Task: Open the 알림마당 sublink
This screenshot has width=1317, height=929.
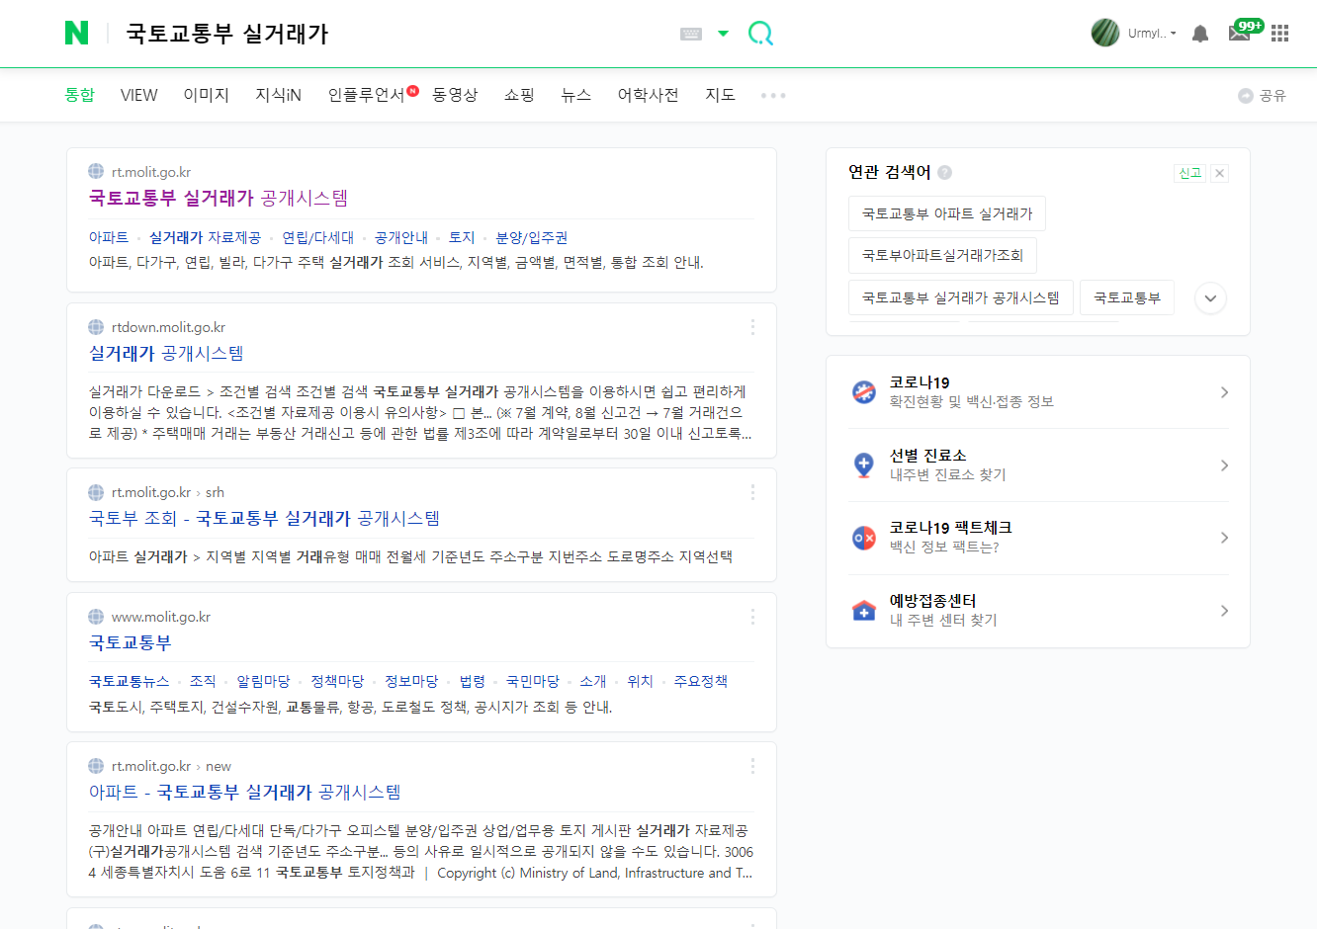Action: pyautogui.click(x=263, y=681)
